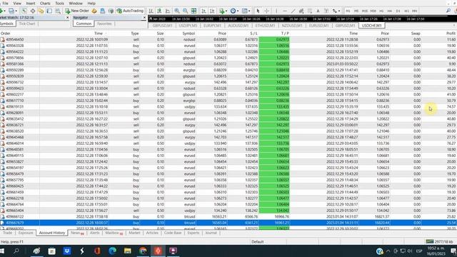
Task: Sort history by Profit column header
Action: click(x=451, y=34)
